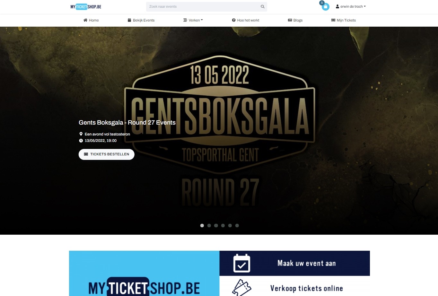Screen dimensions: 438x296
Task: Select the first carousel slide dot
Action: click(x=202, y=226)
